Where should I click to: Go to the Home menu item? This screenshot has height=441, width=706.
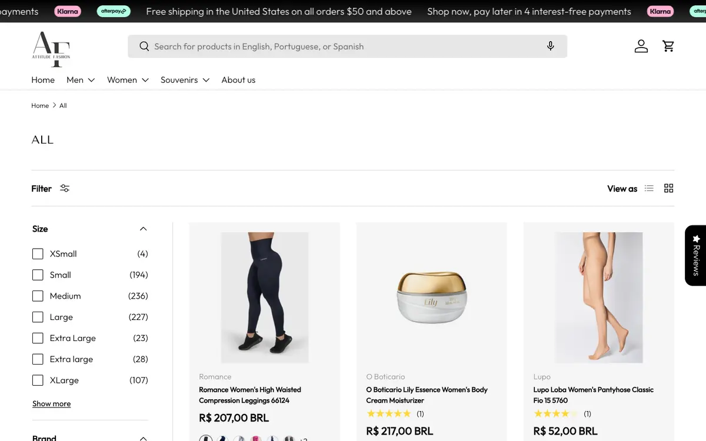pos(43,80)
